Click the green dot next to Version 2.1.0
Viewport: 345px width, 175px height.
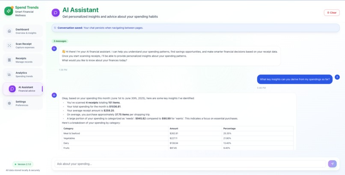[x=15, y=164]
